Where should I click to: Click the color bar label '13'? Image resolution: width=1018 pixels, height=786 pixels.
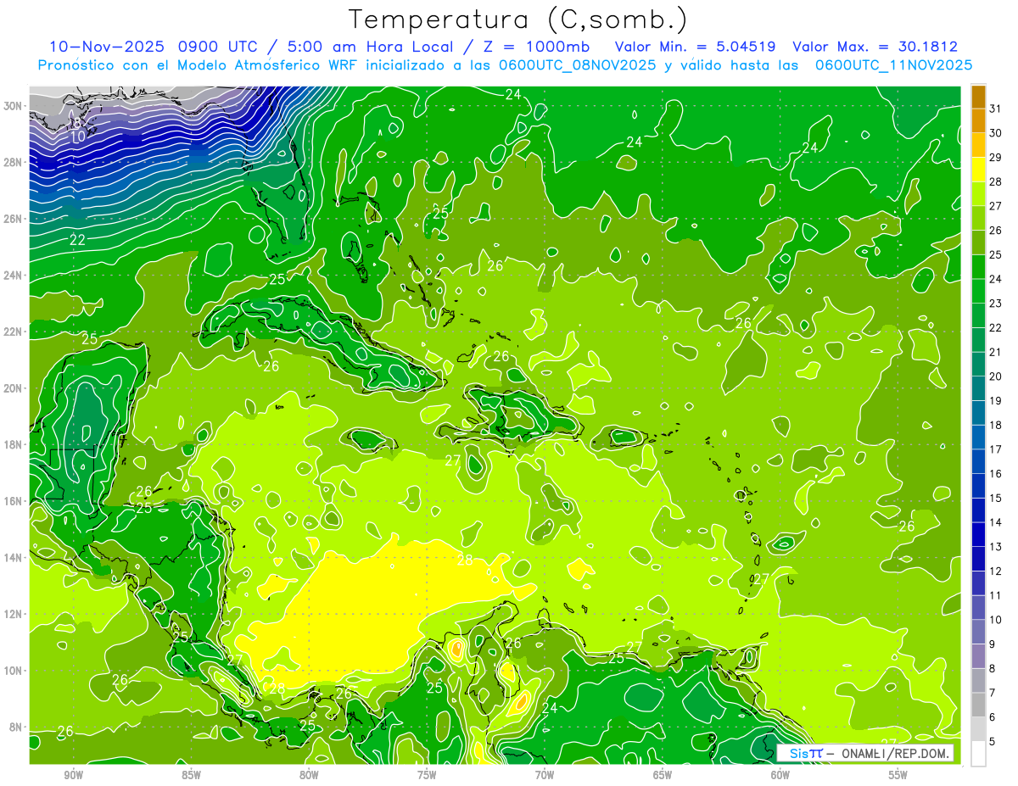(x=996, y=546)
